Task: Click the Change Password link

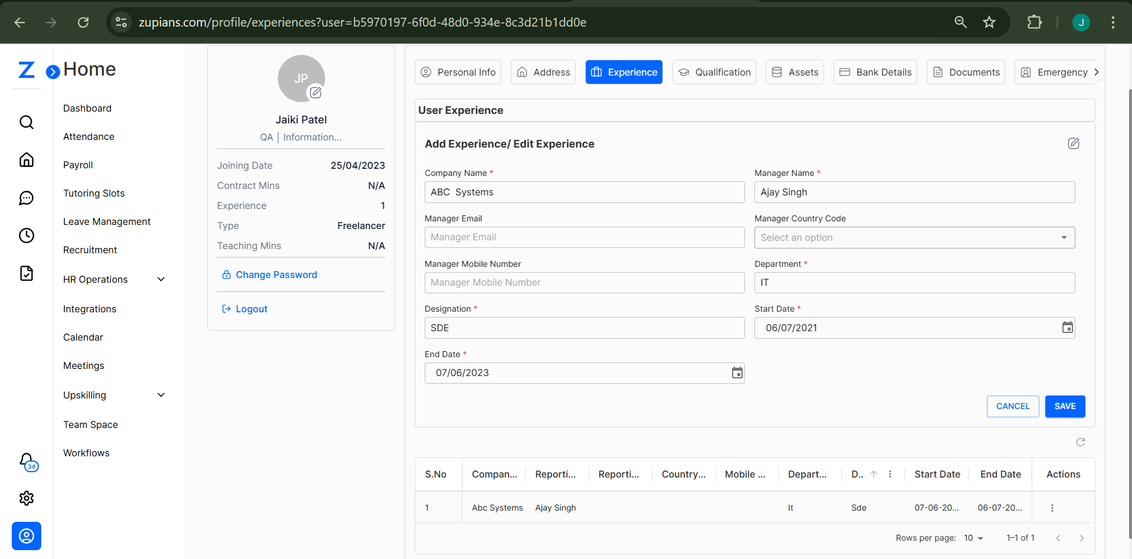Action: click(276, 274)
